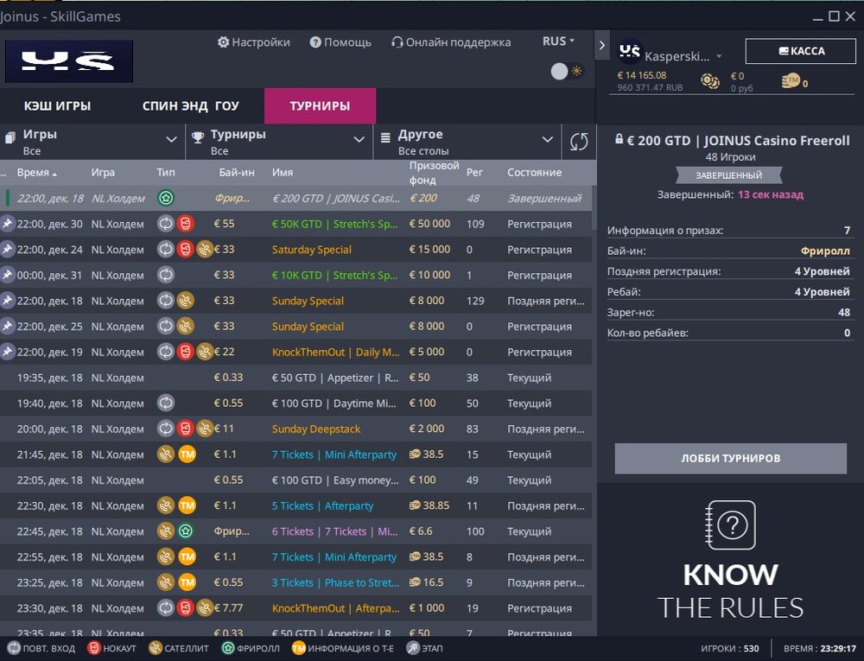Toggle the light/dark theme switch
Image resolution: width=864 pixels, height=661 pixels.
tap(567, 71)
